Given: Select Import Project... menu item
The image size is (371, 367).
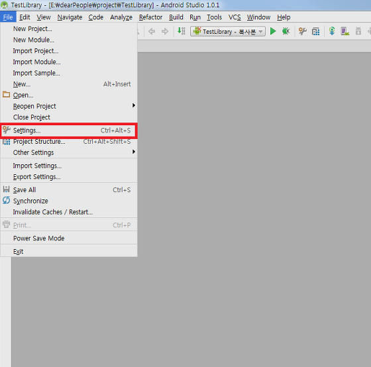Looking at the screenshot, I should (69, 51).
